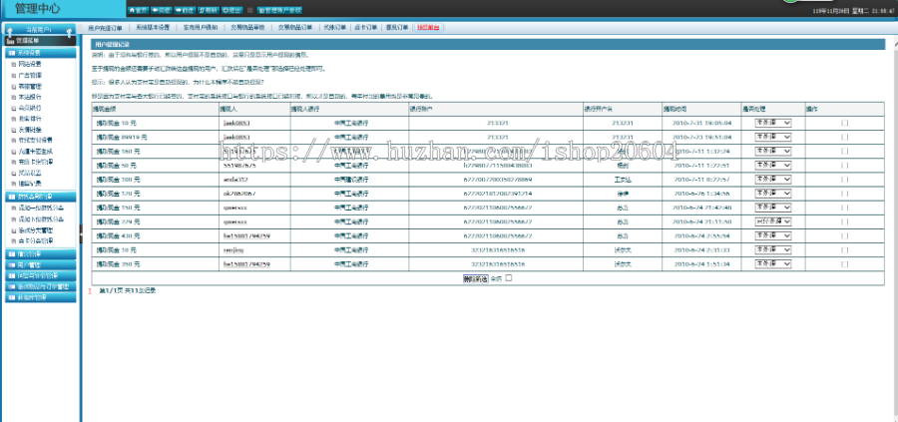Tick the checkbox in the 229 元 row
898x422 pixels.
[845, 221]
